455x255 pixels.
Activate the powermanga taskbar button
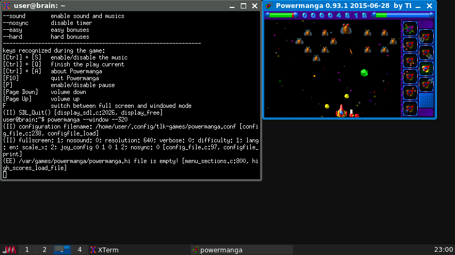click(217, 250)
